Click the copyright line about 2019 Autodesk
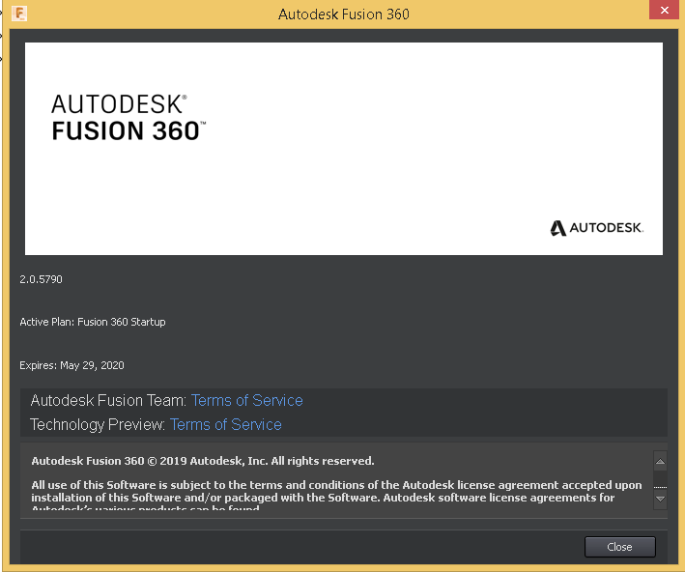Image resolution: width=685 pixels, height=572 pixels. pyautogui.click(x=203, y=461)
